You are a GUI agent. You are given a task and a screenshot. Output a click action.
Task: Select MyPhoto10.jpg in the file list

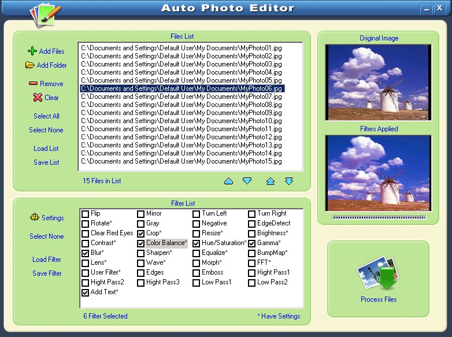pos(181,121)
